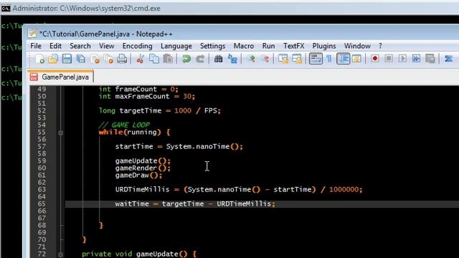Click the Print icon
The height and width of the screenshot is (258, 459).
click(122, 59)
